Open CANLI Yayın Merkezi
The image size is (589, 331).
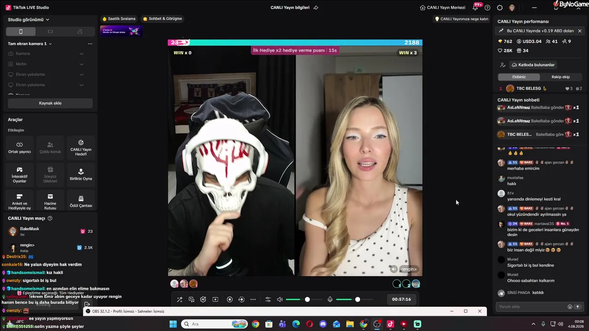tap(443, 7)
